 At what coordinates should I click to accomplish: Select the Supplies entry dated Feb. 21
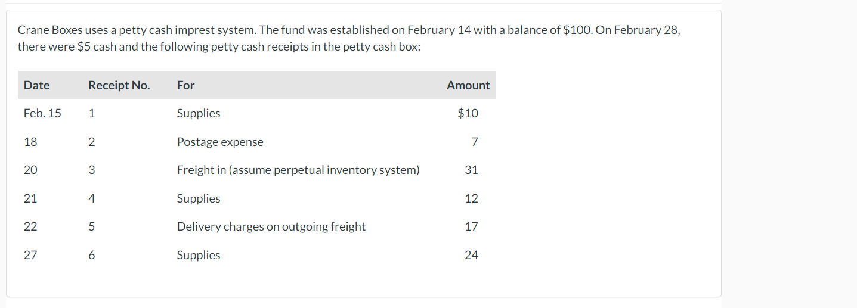point(199,198)
